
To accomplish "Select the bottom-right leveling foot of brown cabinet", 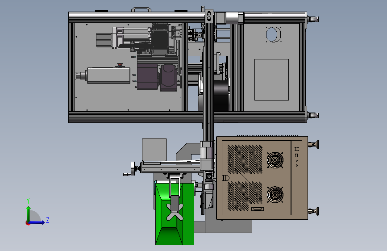I will [313, 211].
